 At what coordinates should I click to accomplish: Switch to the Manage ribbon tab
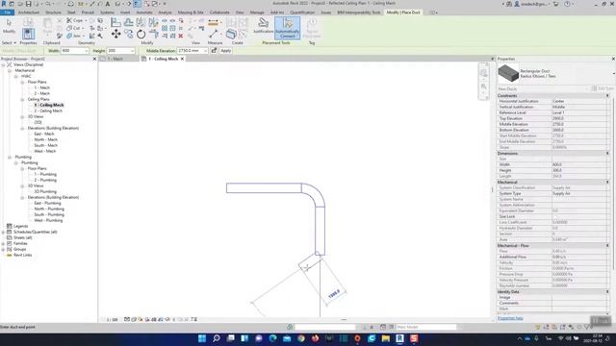coord(257,12)
